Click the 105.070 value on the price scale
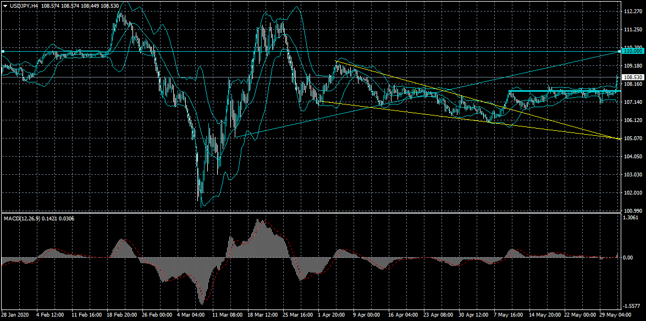 [x=633, y=139]
